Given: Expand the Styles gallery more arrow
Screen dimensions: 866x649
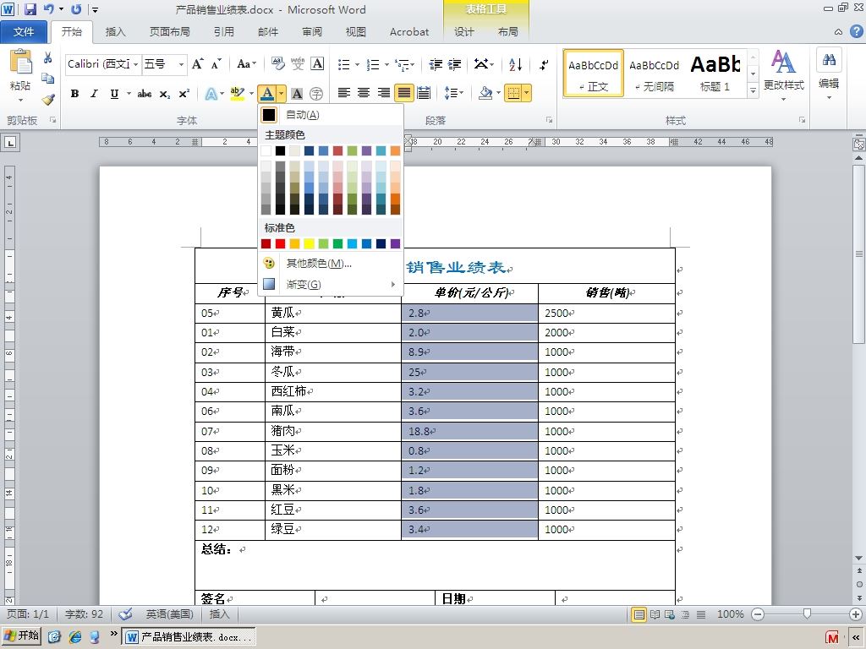Looking at the screenshot, I should (753, 90).
